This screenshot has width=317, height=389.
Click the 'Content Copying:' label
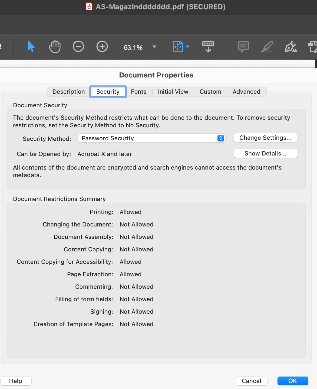coord(88,249)
